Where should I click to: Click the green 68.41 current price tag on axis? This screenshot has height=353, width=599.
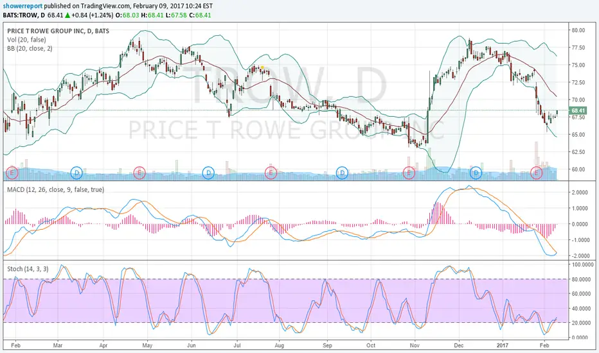577,110
